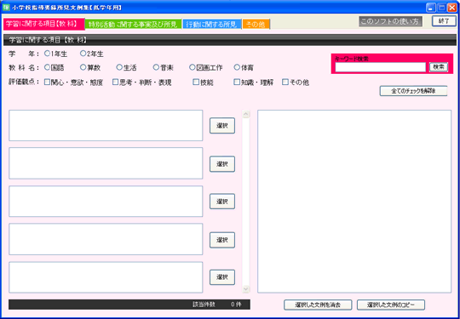This screenshot has width=460, height=319.
Task: Check the その他 evaluation checkbox
Action: coord(285,83)
